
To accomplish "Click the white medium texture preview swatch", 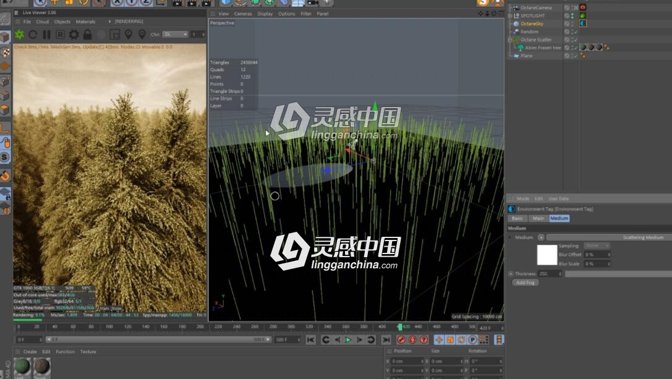I will (547, 255).
